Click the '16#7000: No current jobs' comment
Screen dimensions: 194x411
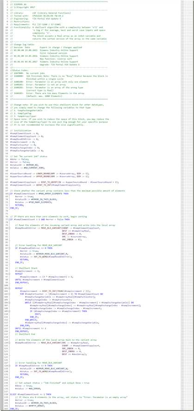pos(27,73)
